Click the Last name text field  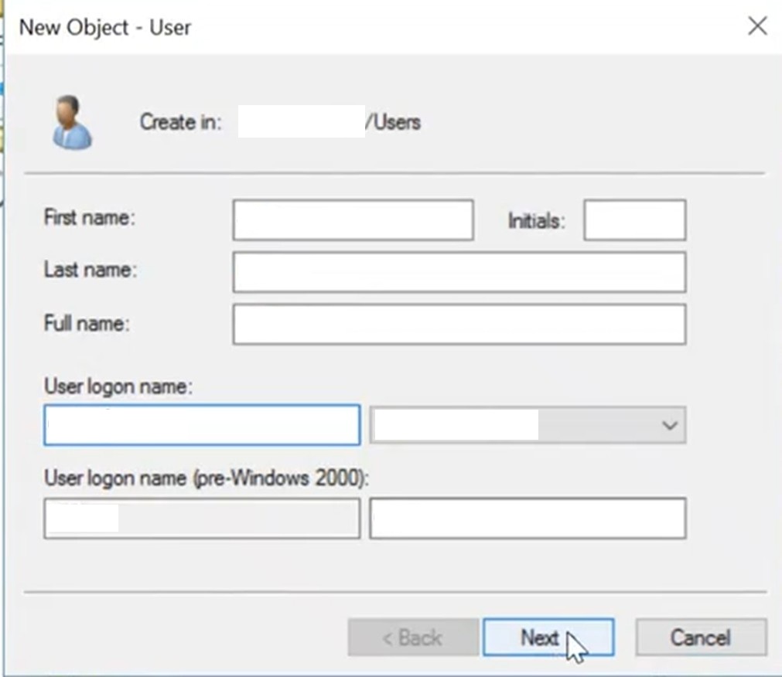click(458, 271)
